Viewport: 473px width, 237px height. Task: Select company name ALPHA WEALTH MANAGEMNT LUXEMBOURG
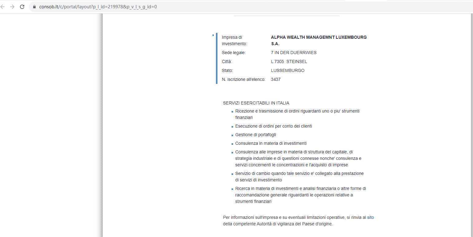tap(319, 40)
